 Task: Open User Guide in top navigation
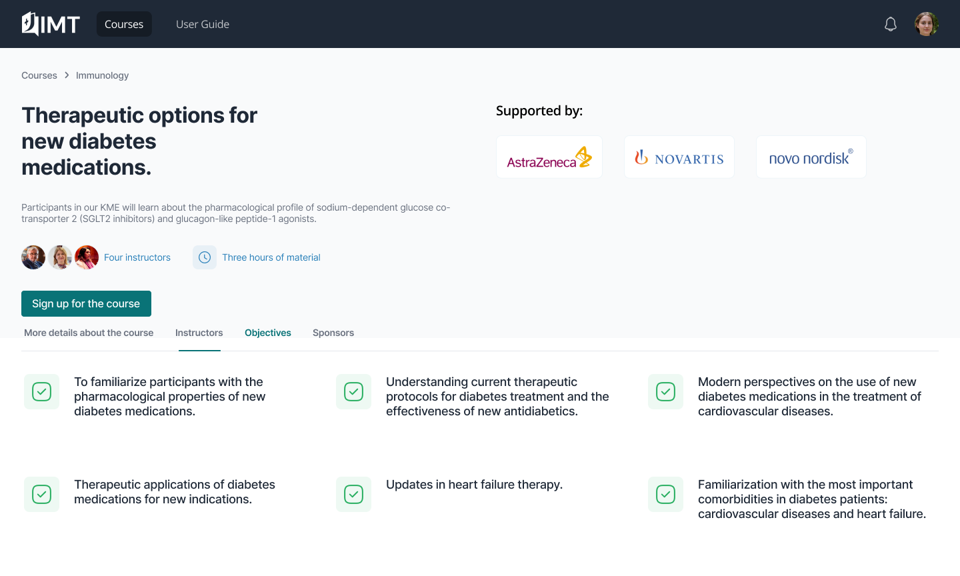[x=203, y=24]
